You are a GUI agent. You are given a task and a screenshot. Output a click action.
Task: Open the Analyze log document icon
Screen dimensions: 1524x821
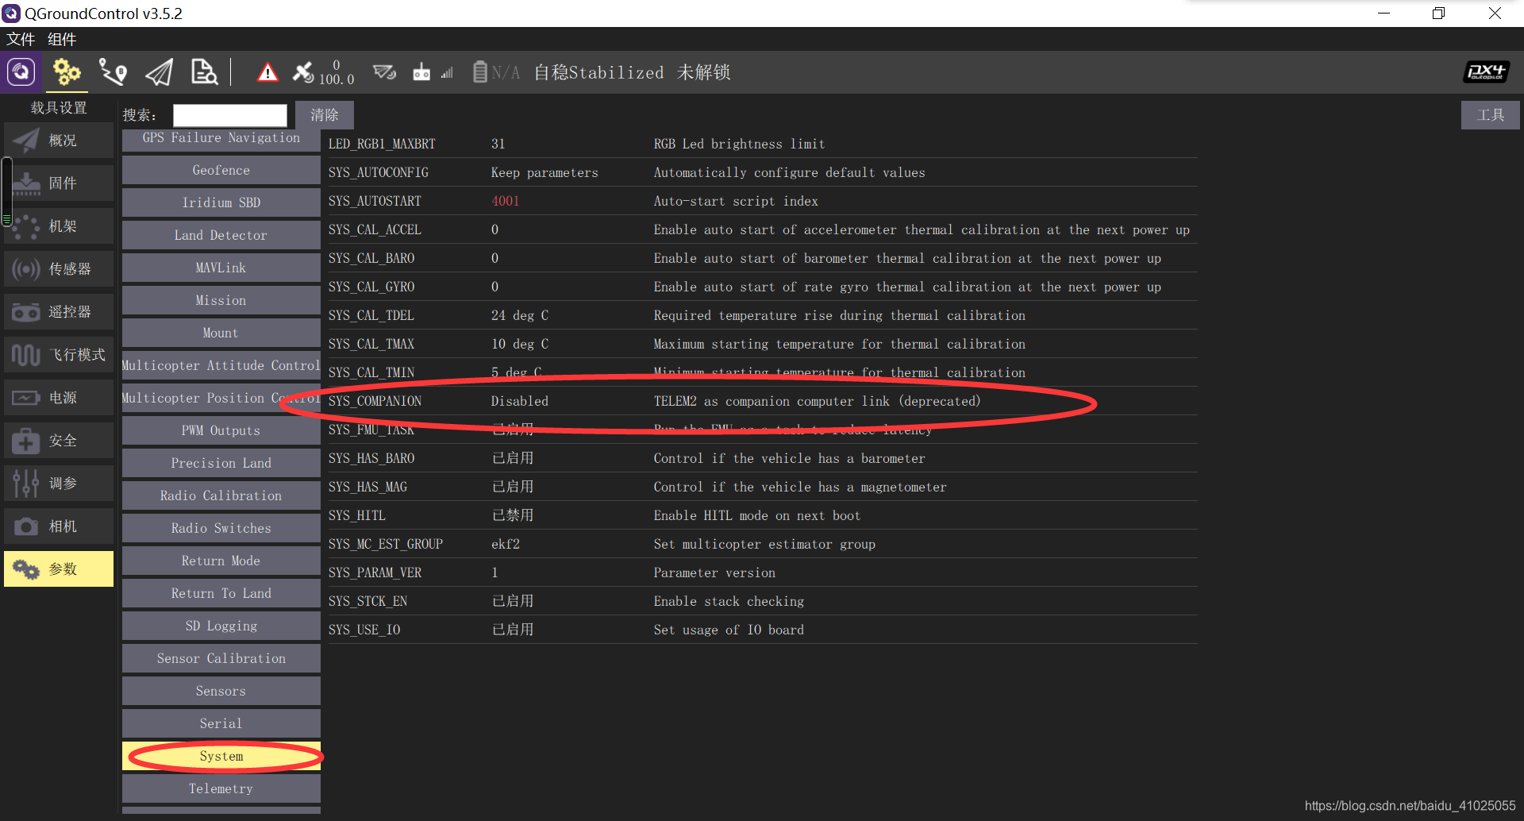[x=204, y=72]
